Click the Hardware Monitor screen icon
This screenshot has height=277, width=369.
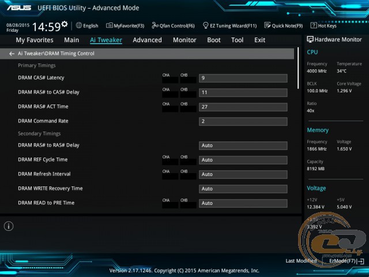pyautogui.click(x=310, y=40)
